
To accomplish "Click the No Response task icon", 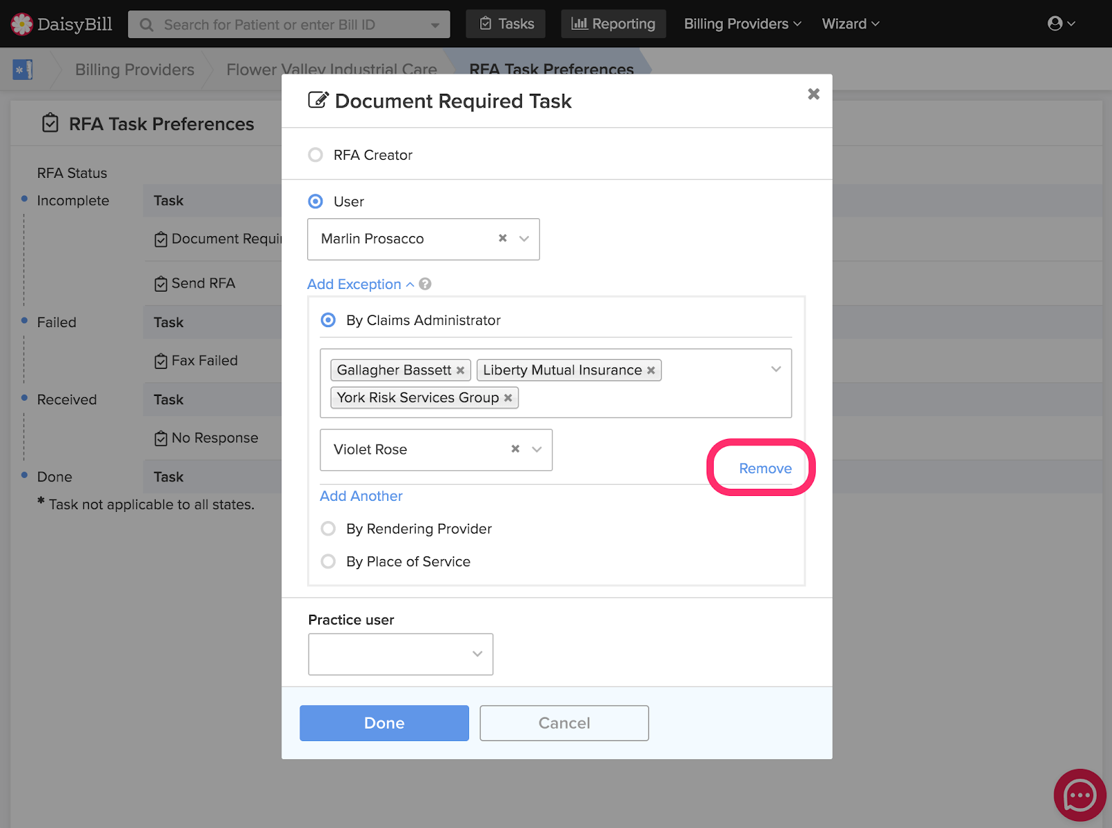I will coord(161,438).
